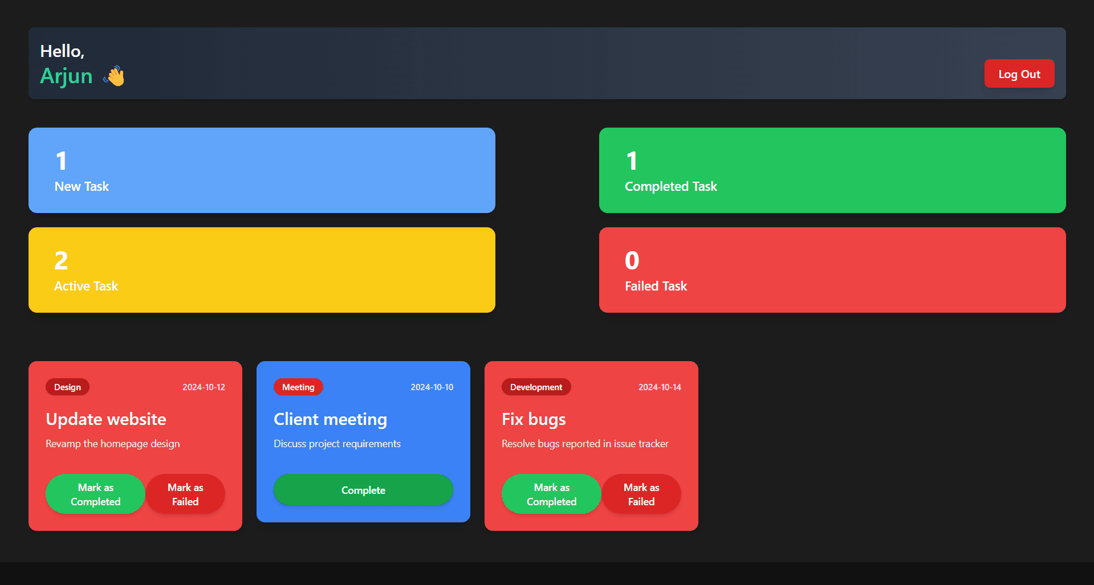Mark Fix bugs as Failed

641,494
